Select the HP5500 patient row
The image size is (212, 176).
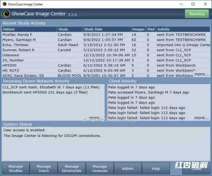(x=106, y=65)
